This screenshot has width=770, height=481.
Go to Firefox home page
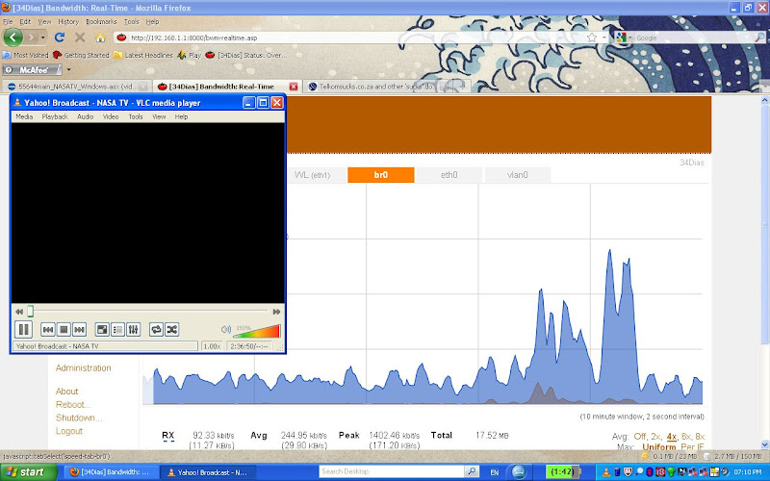100,38
